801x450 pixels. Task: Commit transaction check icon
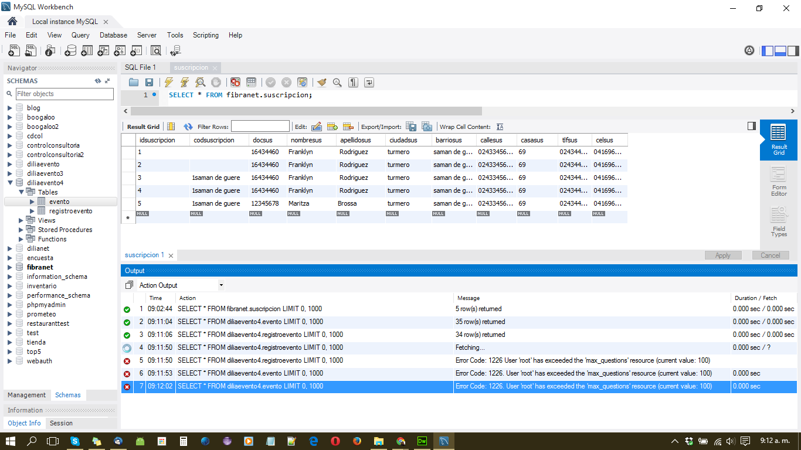(270, 83)
